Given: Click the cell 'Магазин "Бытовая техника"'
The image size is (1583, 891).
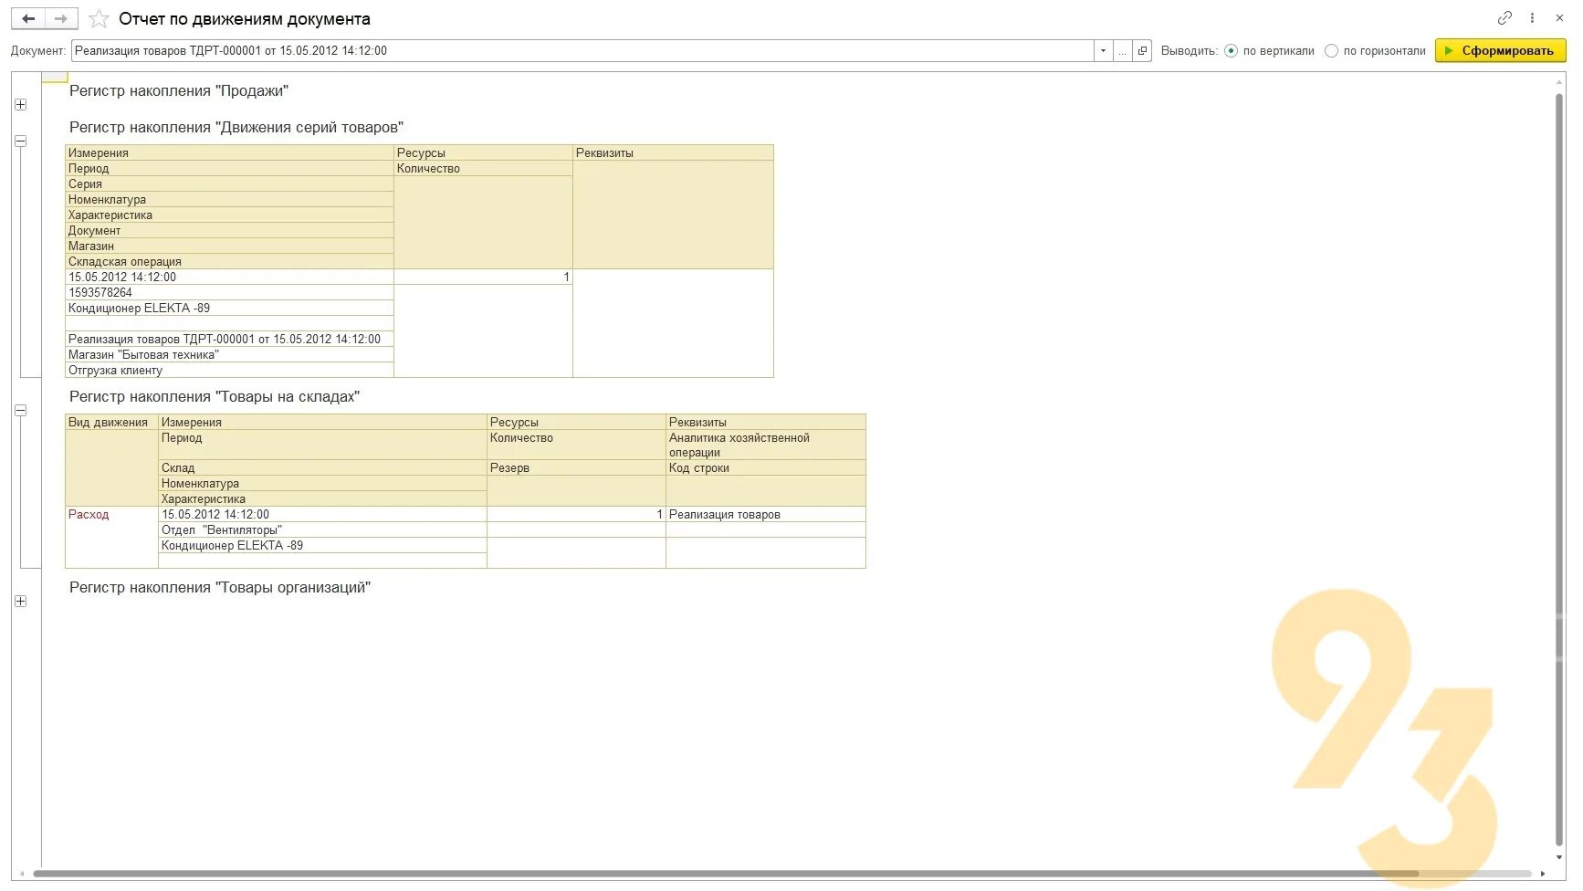Looking at the screenshot, I should click(229, 355).
